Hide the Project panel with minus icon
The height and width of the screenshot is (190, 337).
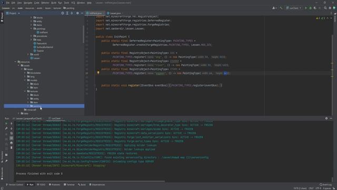pos(82,13)
